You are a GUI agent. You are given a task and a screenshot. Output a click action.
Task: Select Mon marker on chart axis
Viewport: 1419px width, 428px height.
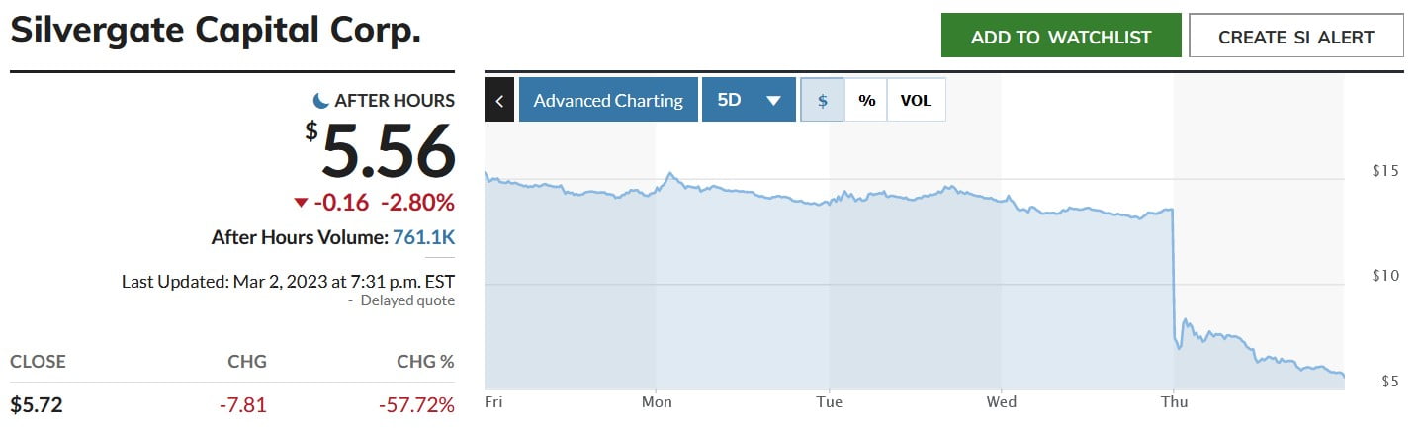657,402
